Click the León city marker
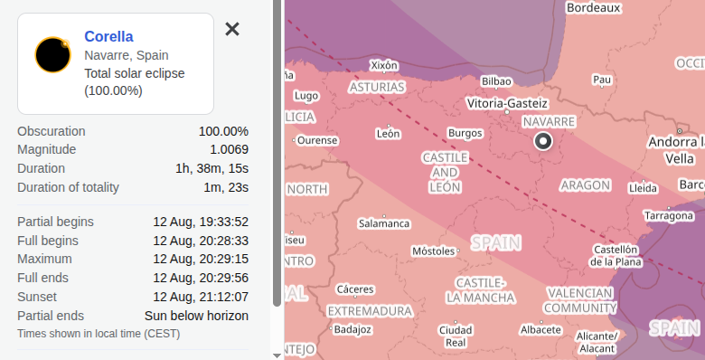This screenshot has height=360, width=705. 388,127
